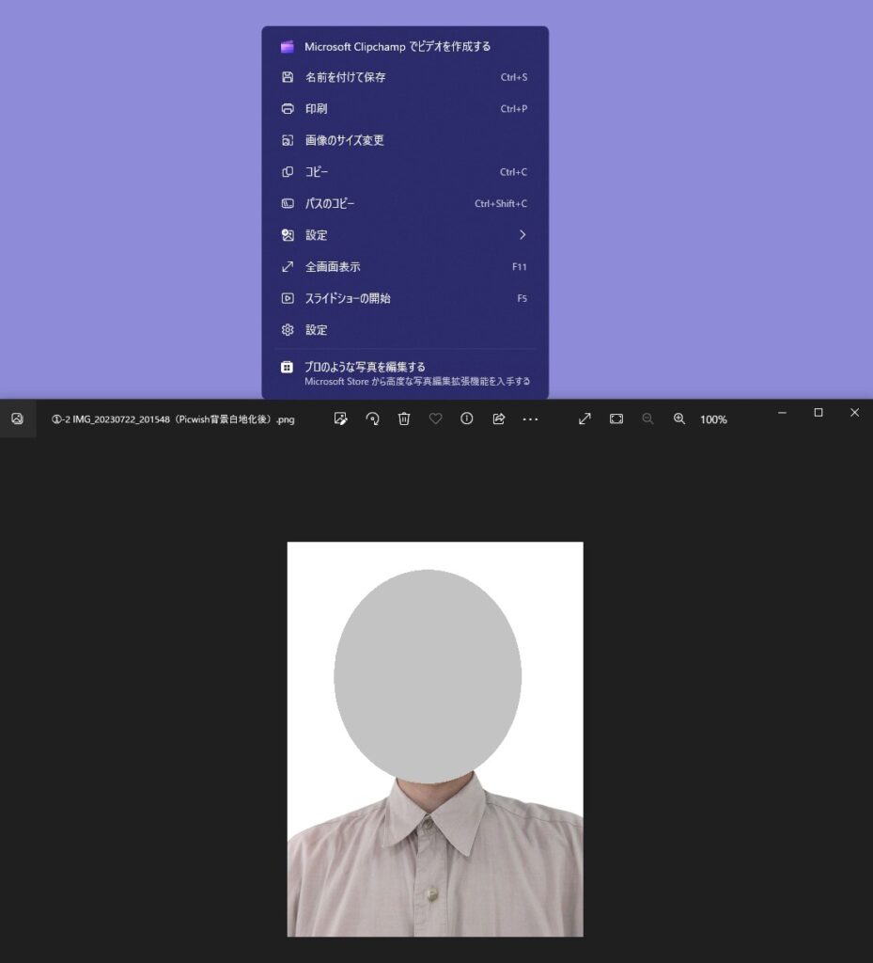The height and width of the screenshot is (963, 873).
Task: Select パスのコピー in the menu
Action: point(330,204)
